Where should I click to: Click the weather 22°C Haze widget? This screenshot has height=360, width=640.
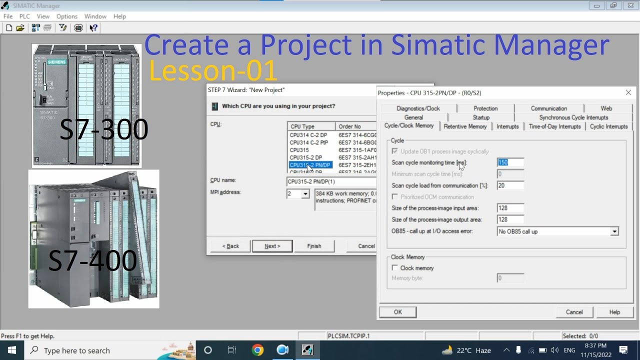coord(466,350)
